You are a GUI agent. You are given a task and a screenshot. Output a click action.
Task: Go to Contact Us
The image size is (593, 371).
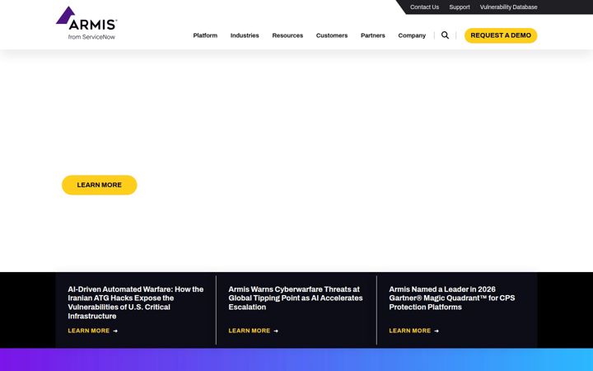pyautogui.click(x=424, y=7)
